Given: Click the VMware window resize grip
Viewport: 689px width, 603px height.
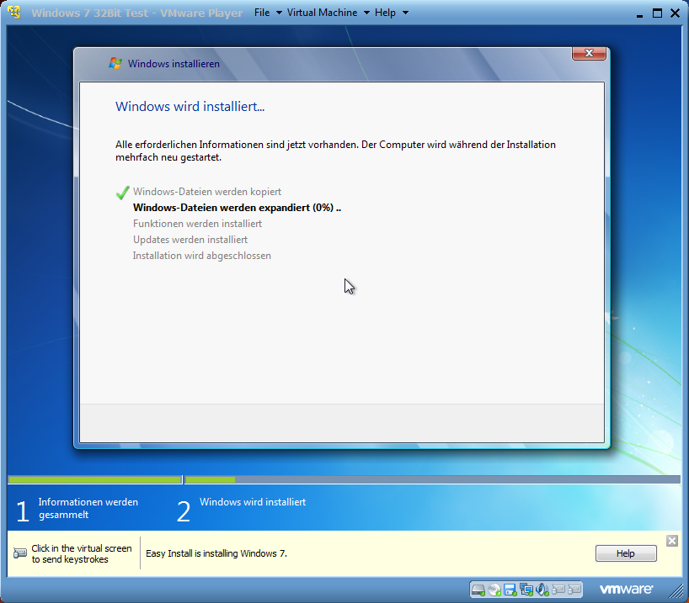Looking at the screenshot, I should coord(676,590).
